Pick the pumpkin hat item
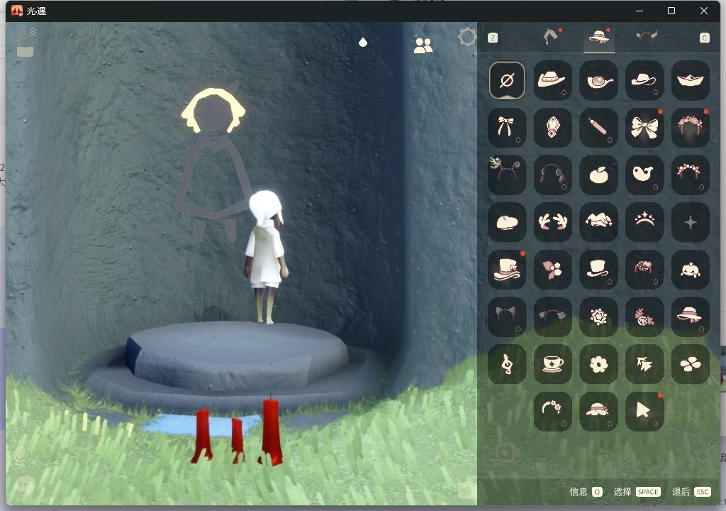 (690, 269)
